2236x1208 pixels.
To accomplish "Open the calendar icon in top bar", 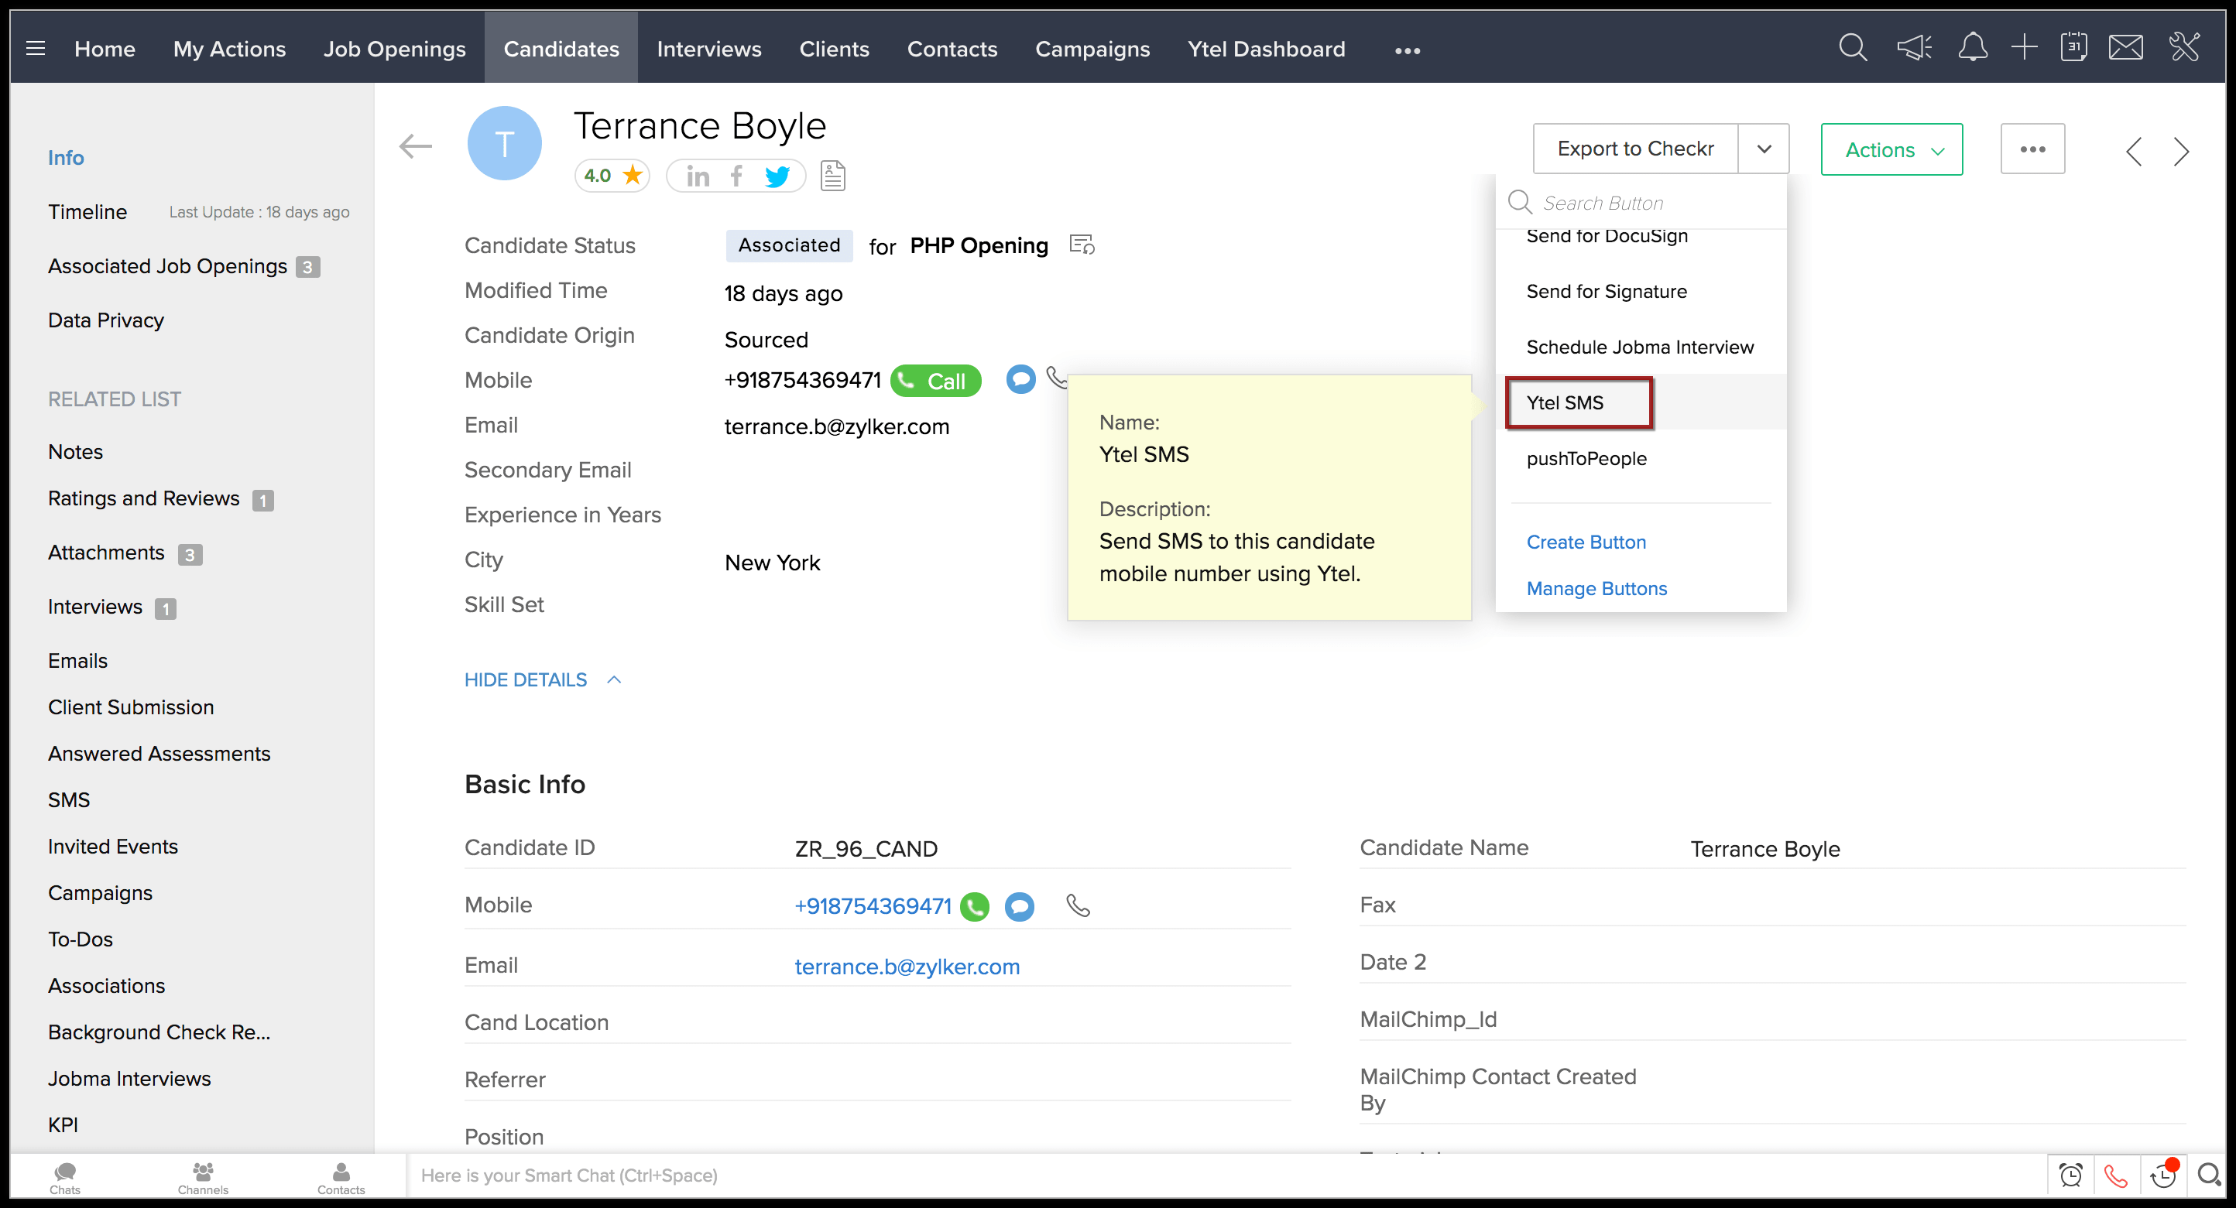I will tap(2073, 48).
